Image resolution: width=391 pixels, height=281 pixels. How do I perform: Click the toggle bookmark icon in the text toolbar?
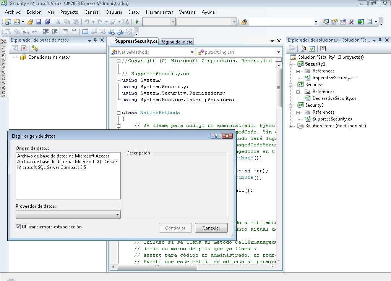[x=85, y=32]
